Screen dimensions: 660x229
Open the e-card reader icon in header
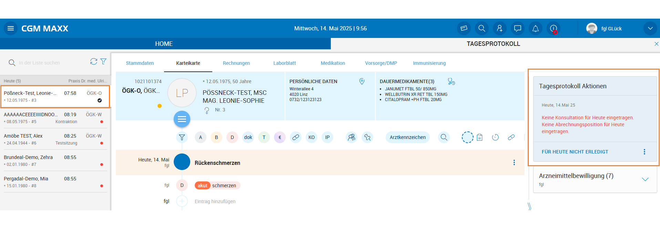[x=464, y=28]
